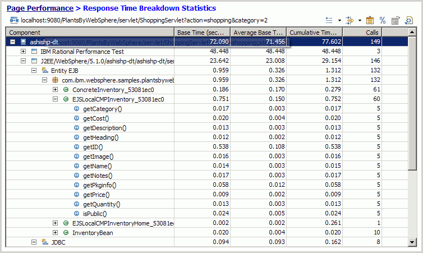Expand IBM Rational Performance Test node

click(23, 51)
